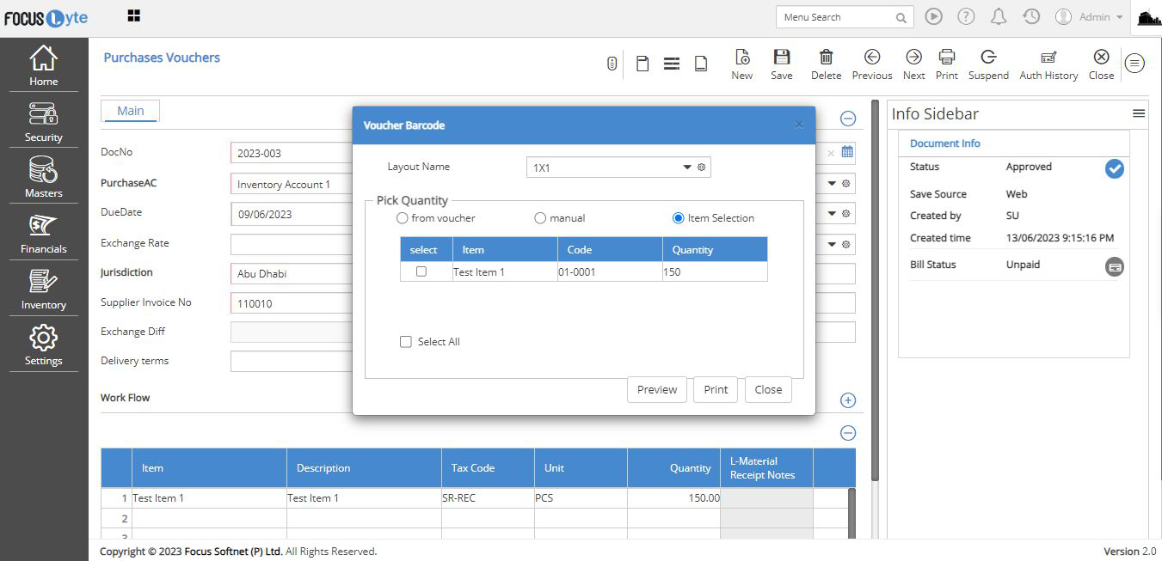Open the Document Info tab in sidebar

pyautogui.click(x=944, y=143)
